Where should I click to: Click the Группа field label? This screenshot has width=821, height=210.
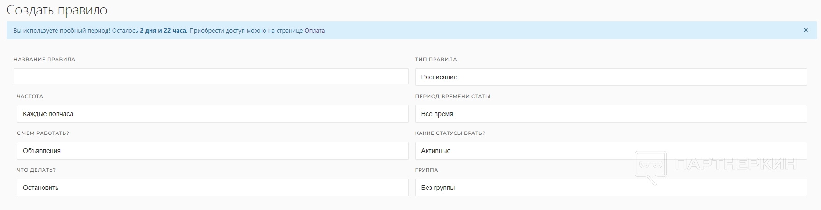(x=427, y=170)
